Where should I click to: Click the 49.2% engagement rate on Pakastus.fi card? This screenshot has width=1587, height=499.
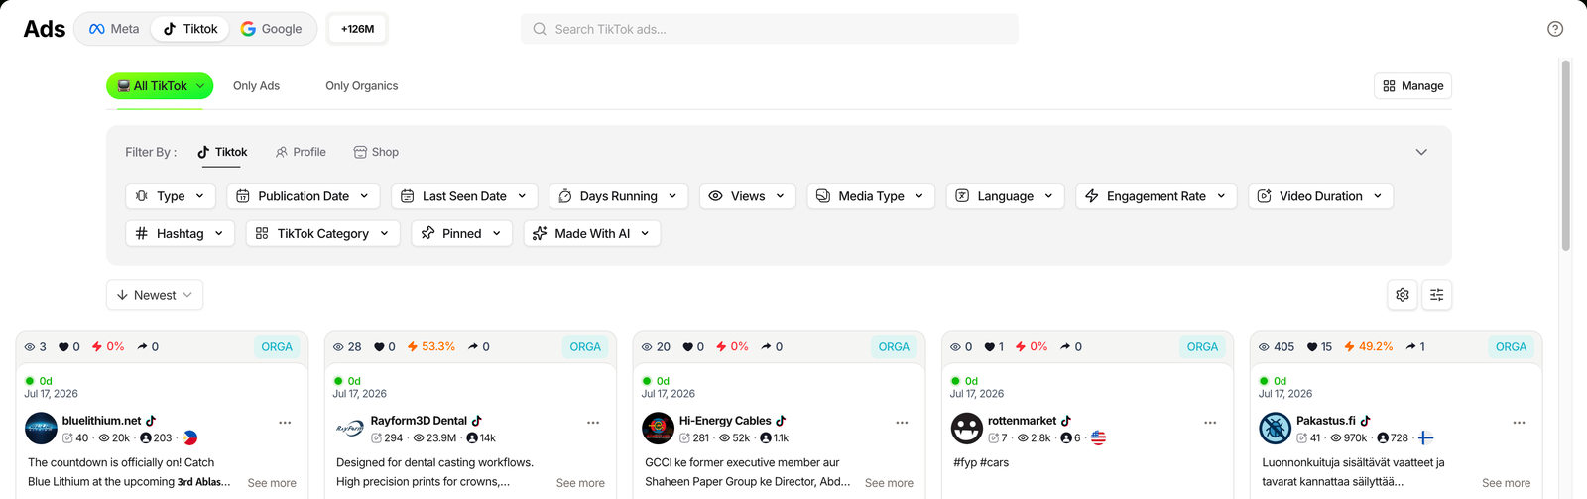(x=1368, y=347)
